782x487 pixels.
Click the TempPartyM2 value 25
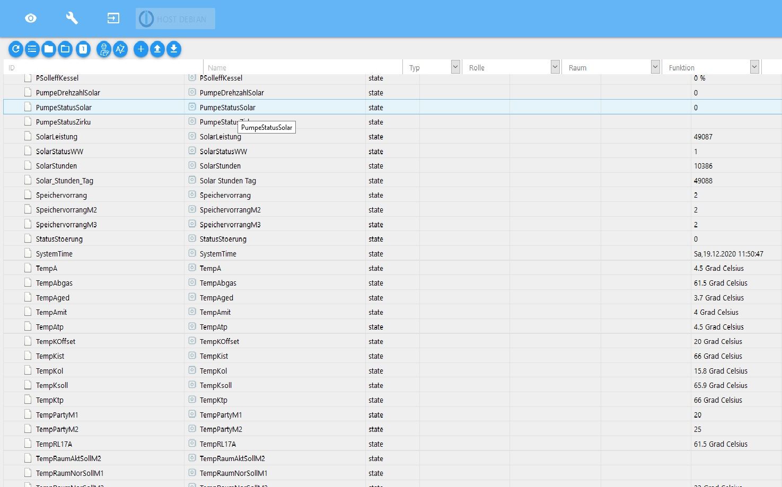pyautogui.click(x=697, y=429)
